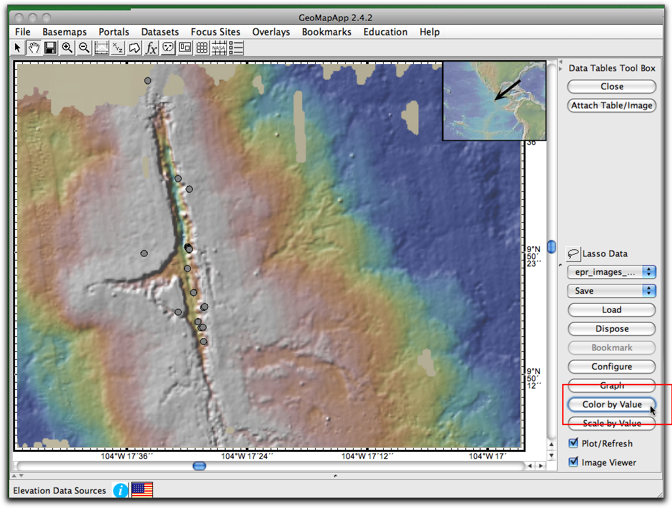Image resolution: width=672 pixels, height=508 pixels.
Task: Click the Color by Value button
Action: coord(611,404)
